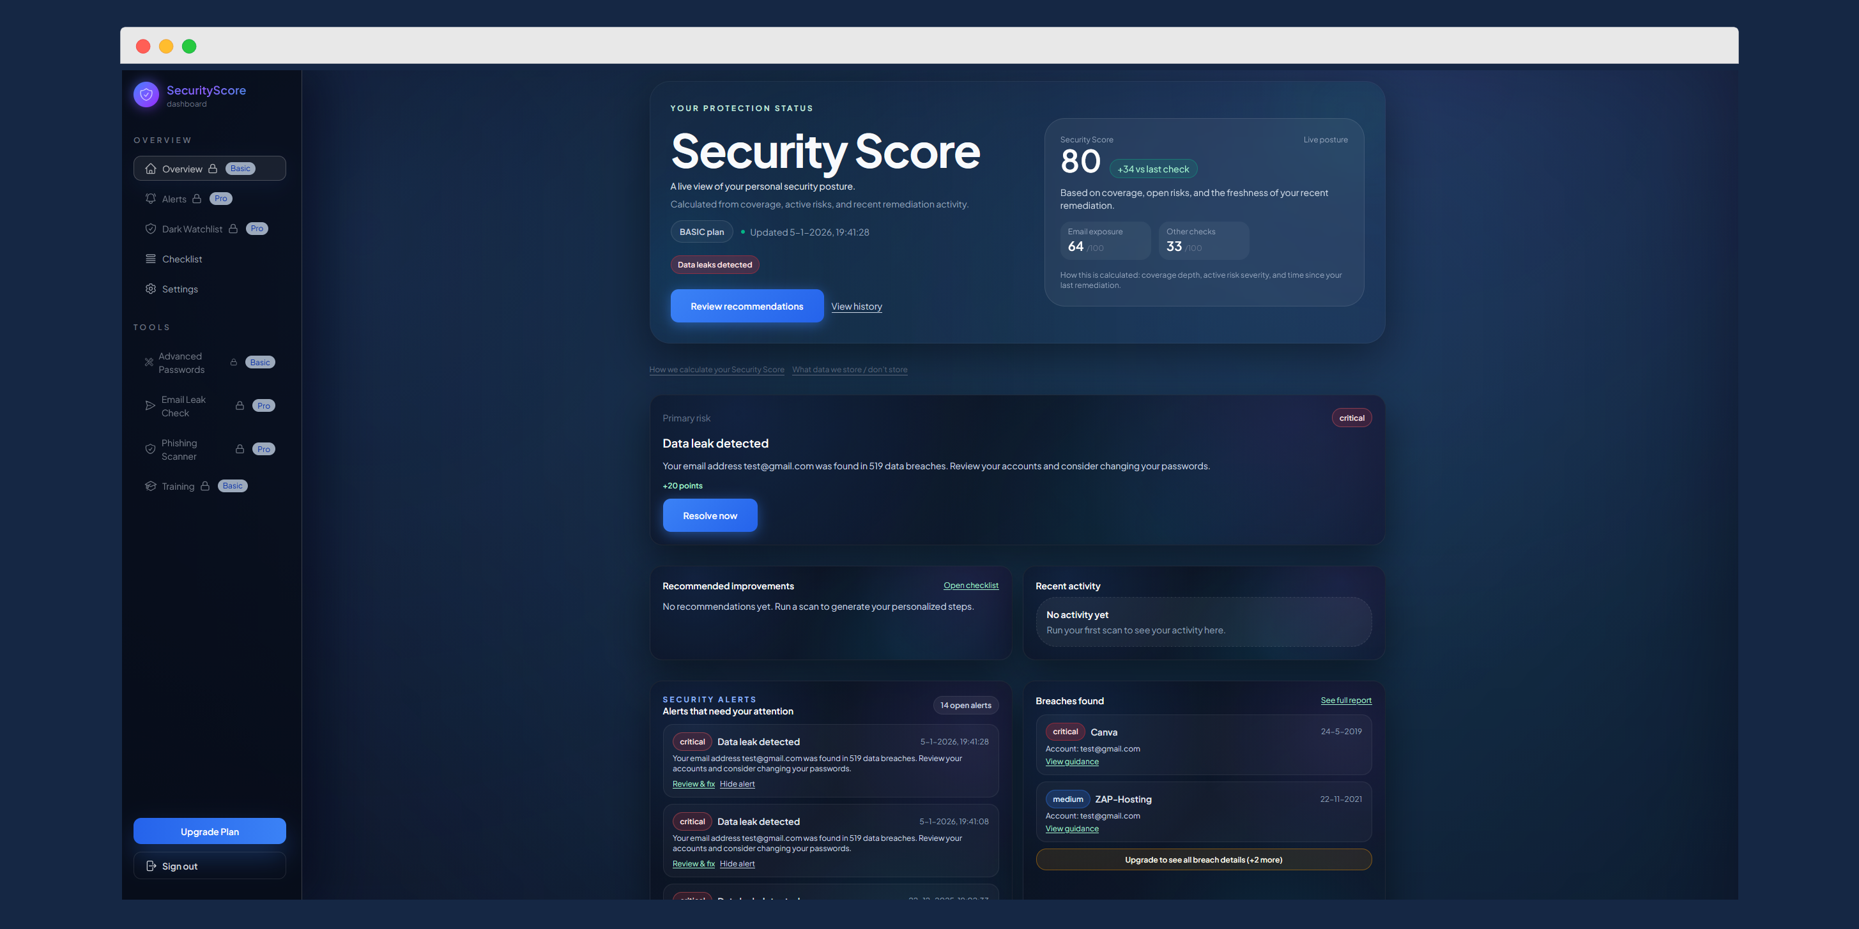The width and height of the screenshot is (1859, 929).
Task: Click the Dark Watchlist shield icon
Action: (150, 229)
